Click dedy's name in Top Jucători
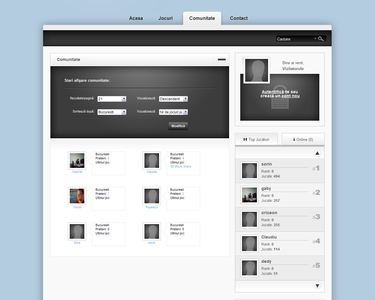Viewport: 375px width, 300px height. [266, 261]
